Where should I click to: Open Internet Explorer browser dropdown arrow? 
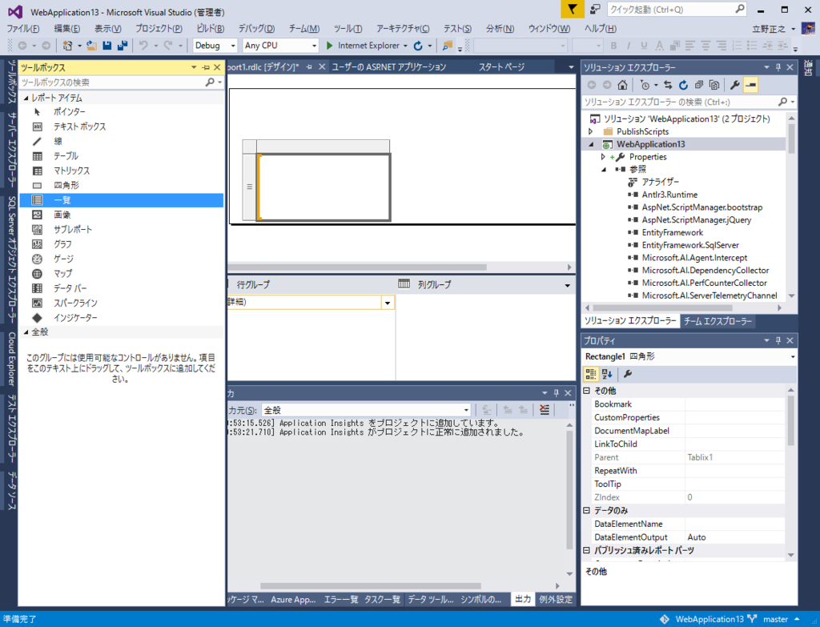coord(405,46)
